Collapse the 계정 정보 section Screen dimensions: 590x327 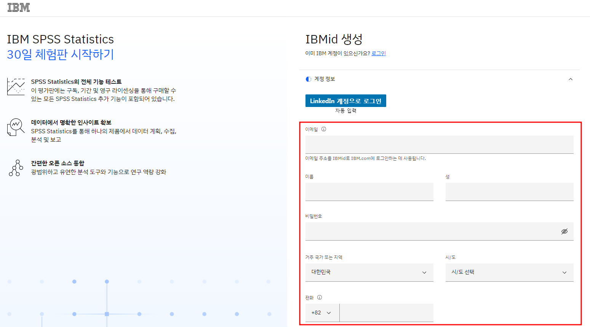tap(570, 79)
